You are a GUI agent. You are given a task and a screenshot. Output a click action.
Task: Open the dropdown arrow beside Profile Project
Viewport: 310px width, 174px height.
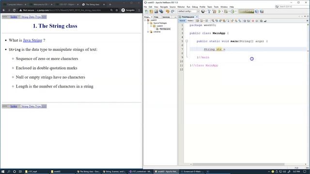coord(236,12)
